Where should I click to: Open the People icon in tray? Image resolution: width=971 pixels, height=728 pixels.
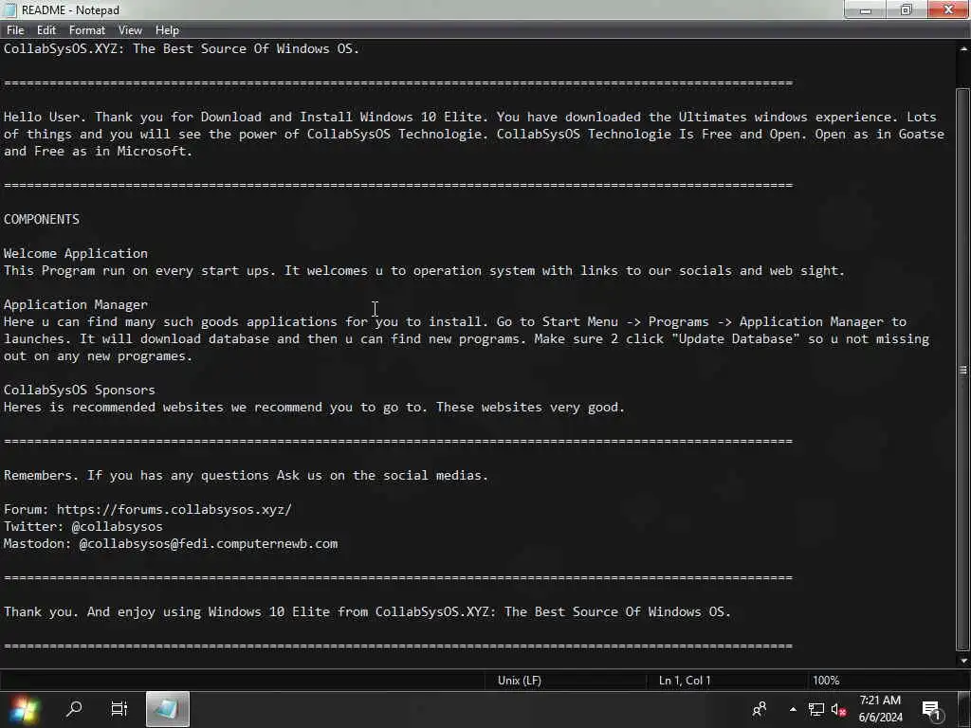[x=760, y=709]
